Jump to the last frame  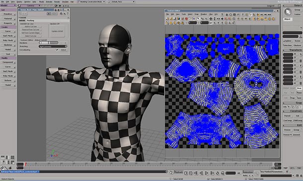pos(212,173)
